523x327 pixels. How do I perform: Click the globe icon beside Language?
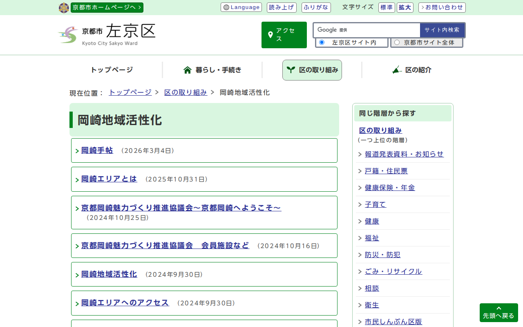226,7
